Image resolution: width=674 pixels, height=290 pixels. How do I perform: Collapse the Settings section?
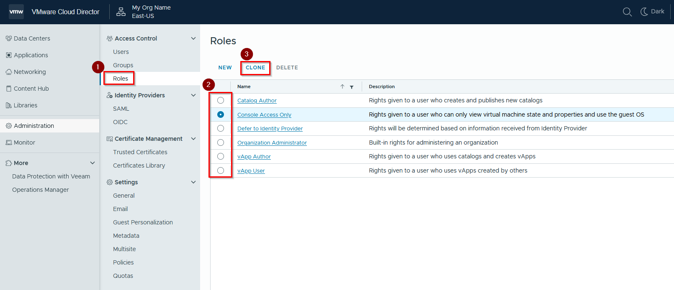(x=193, y=182)
